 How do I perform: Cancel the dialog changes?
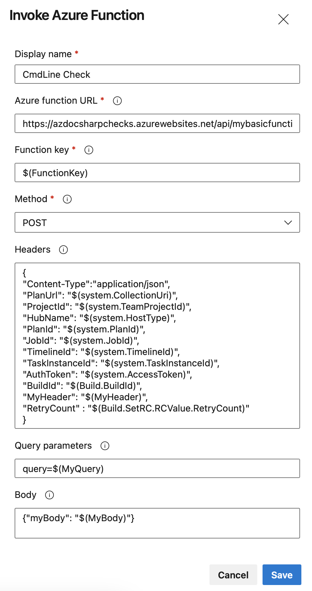pyautogui.click(x=233, y=575)
